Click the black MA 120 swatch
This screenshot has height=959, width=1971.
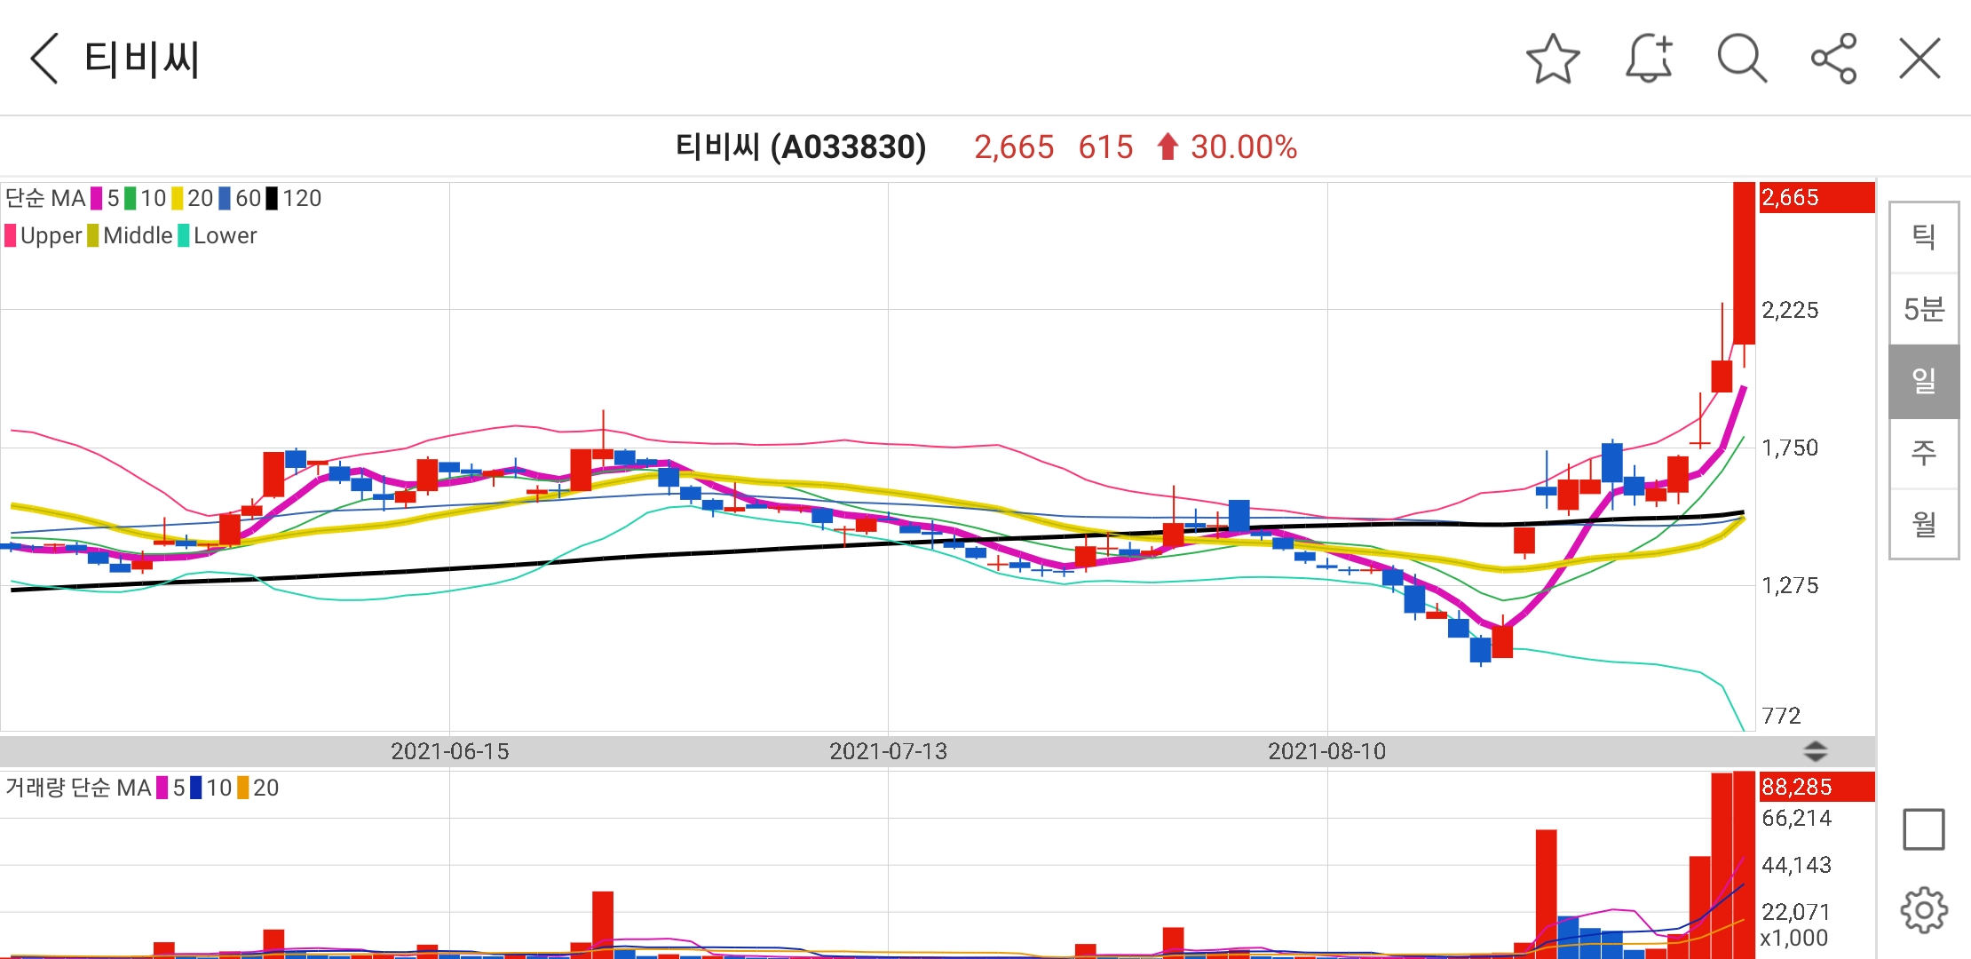273,198
